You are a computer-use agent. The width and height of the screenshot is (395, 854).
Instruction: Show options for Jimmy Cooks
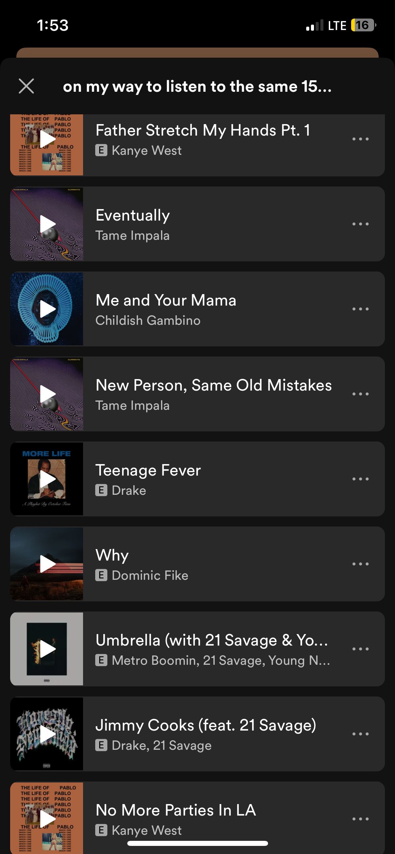[x=360, y=734]
